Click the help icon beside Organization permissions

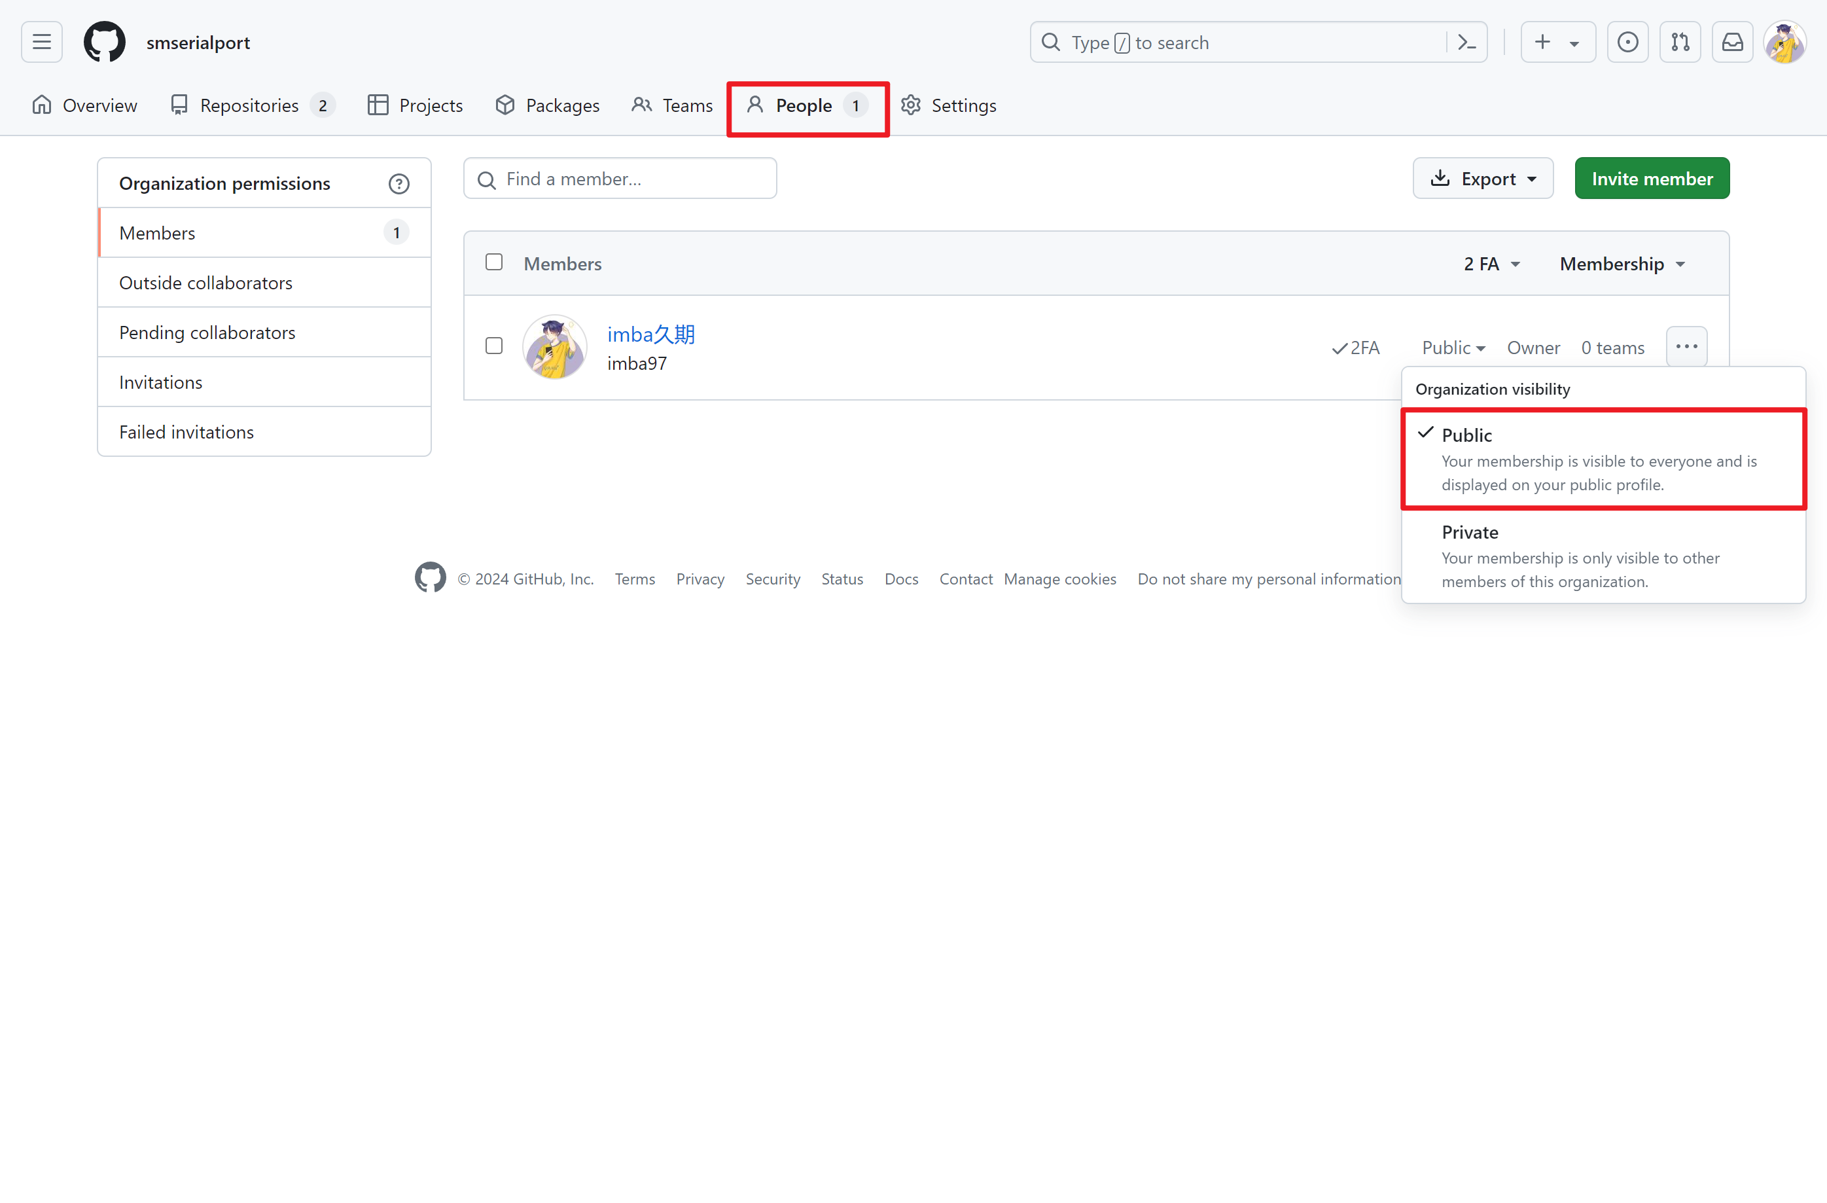click(399, 183)
